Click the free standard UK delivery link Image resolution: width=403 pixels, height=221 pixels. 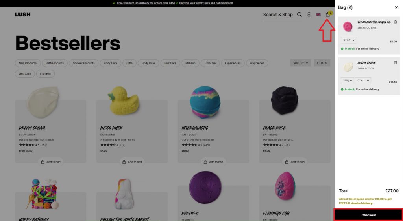pyautogui.click(x=145, y=3)
